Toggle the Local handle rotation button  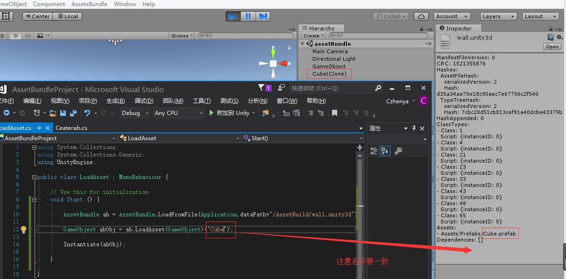click(67, 16)
